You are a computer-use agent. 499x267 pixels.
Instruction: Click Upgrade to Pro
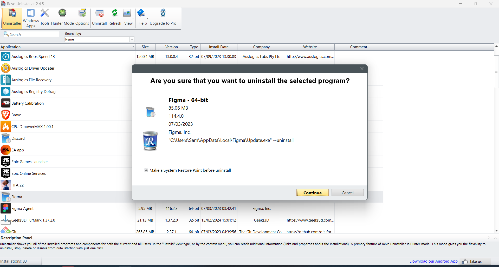[x=163, y=18]
